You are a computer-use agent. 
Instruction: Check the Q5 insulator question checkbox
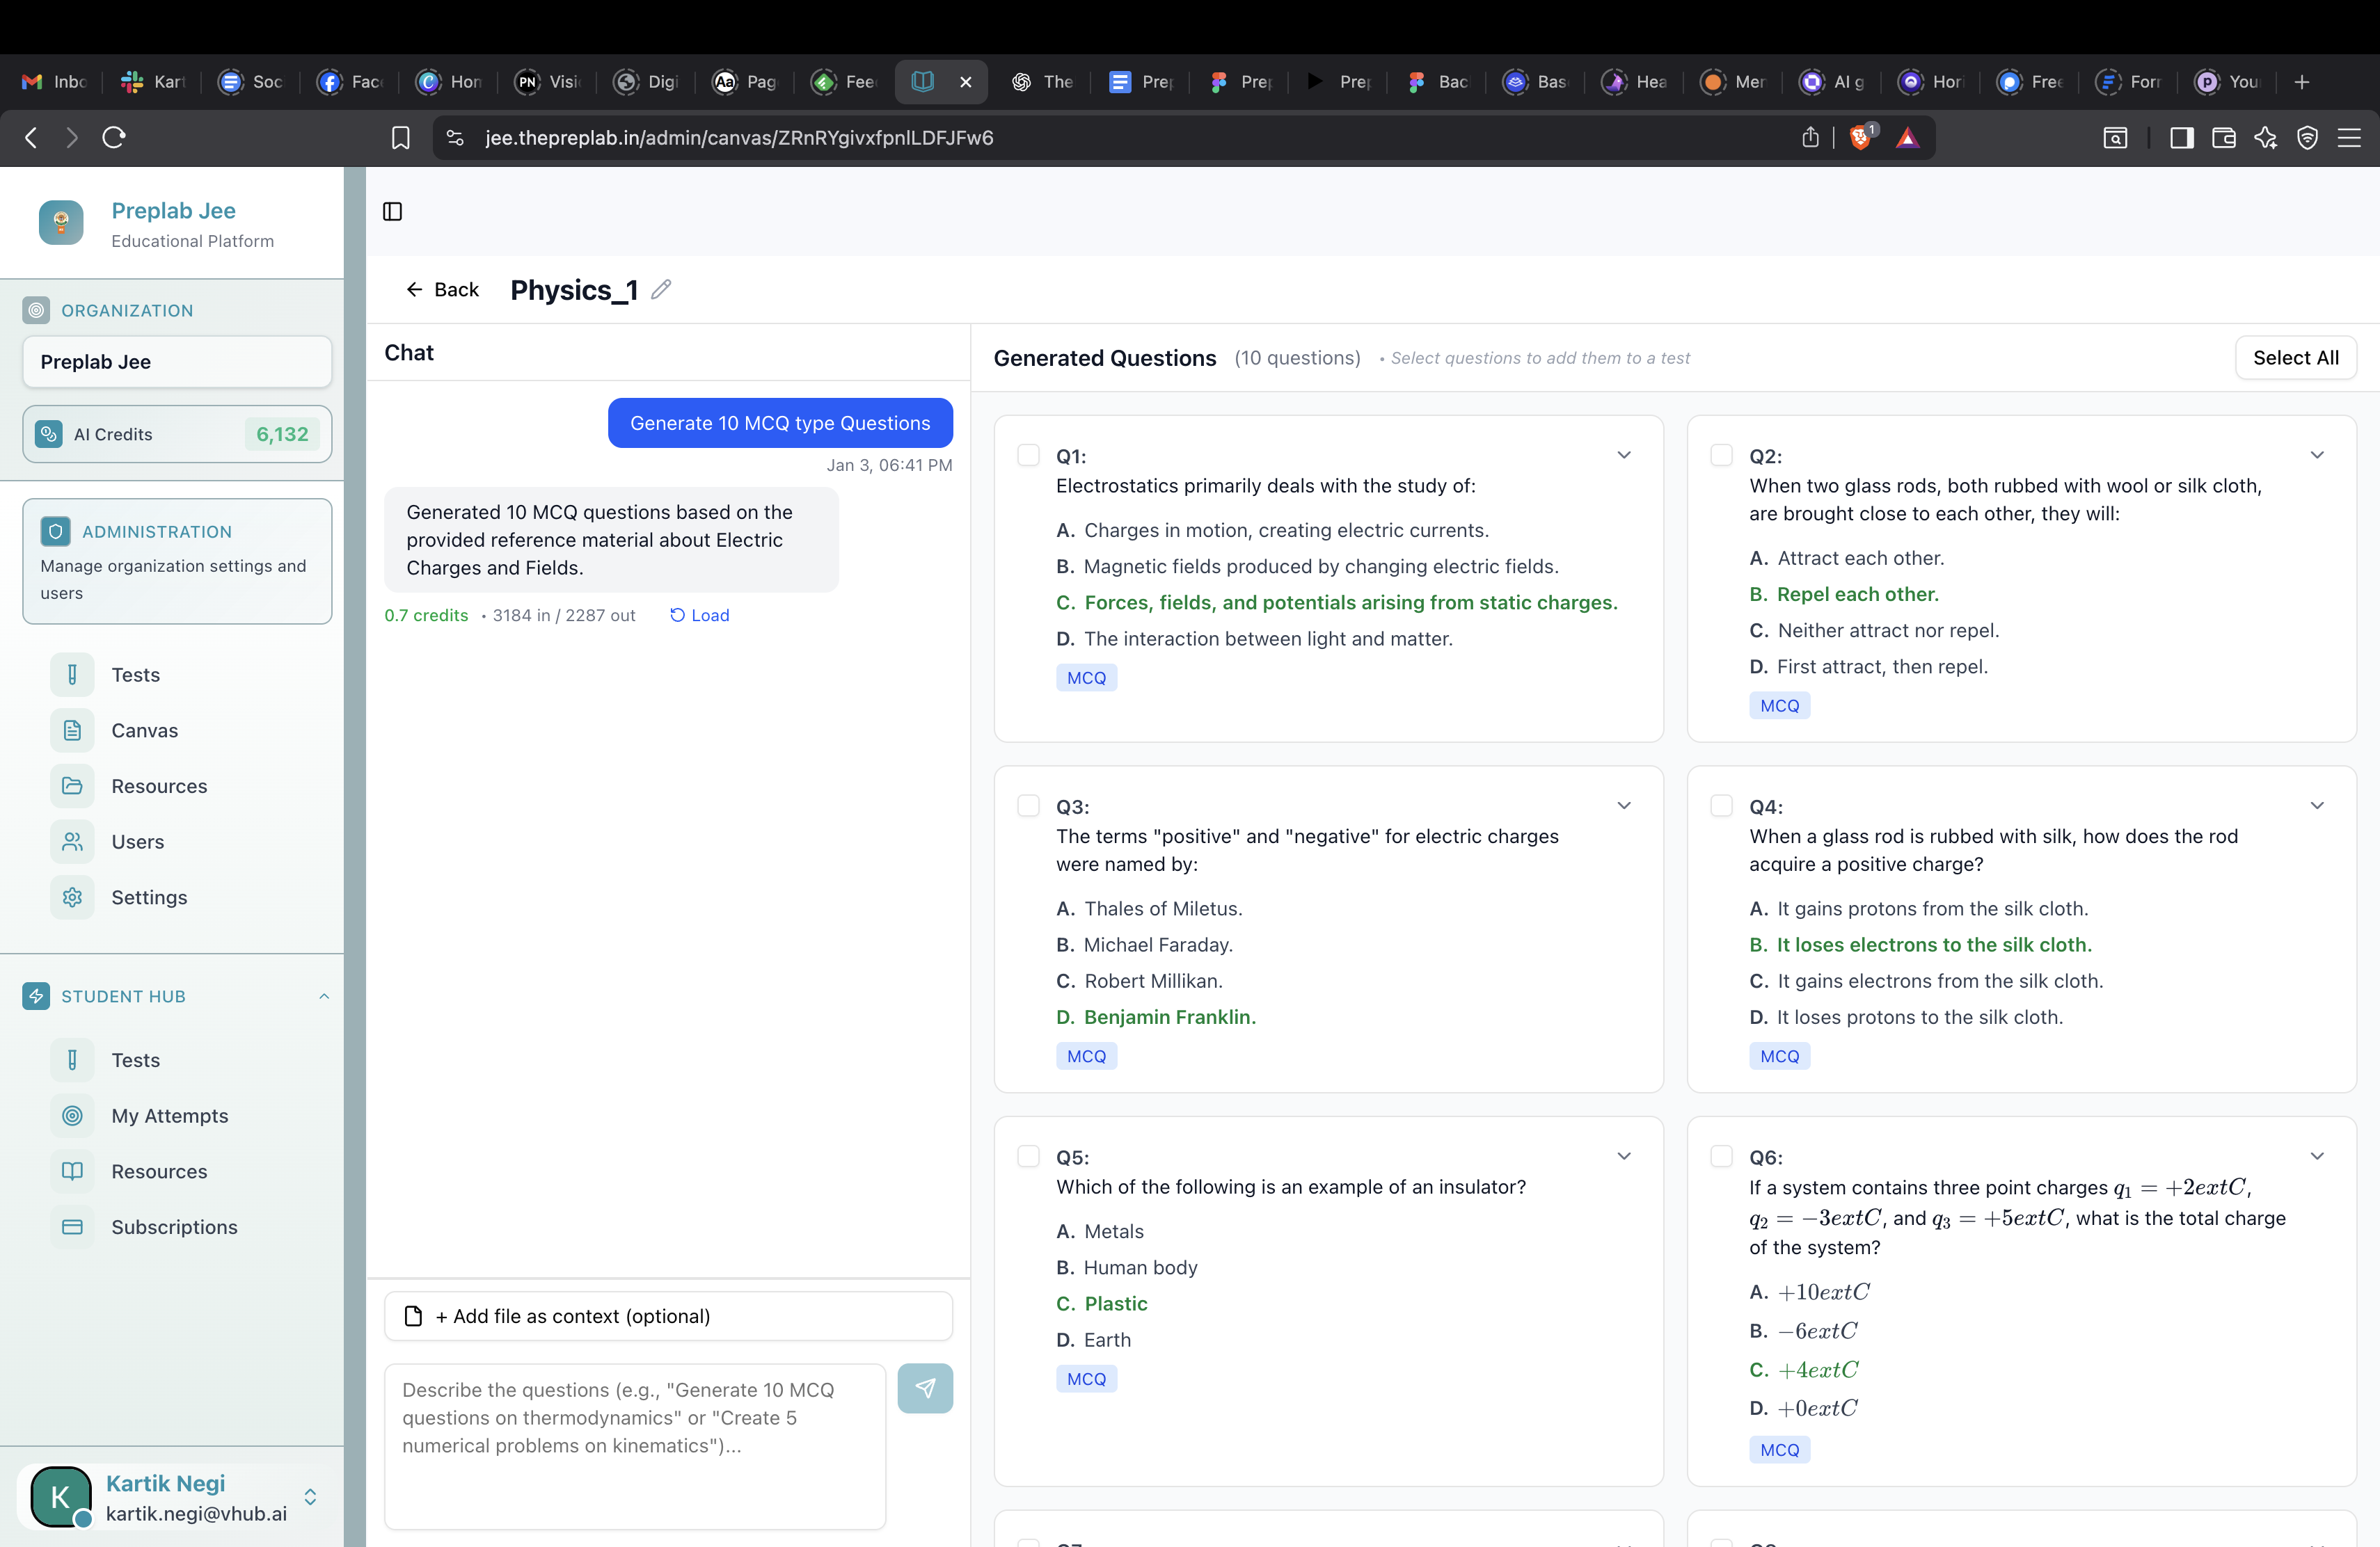(1028, 1156)
